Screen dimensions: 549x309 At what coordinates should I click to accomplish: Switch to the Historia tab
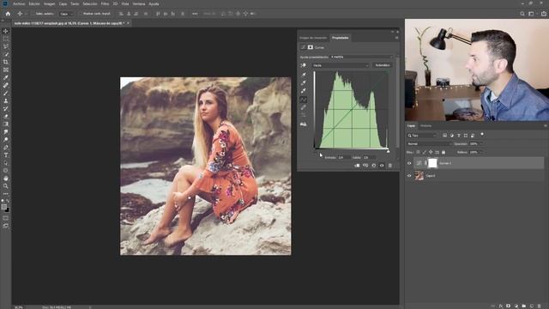click(426, 126)
